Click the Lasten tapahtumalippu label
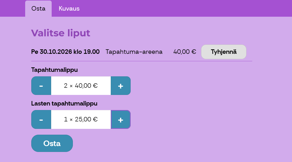This screenshot has width=292, height=162. tap(64, 103)
